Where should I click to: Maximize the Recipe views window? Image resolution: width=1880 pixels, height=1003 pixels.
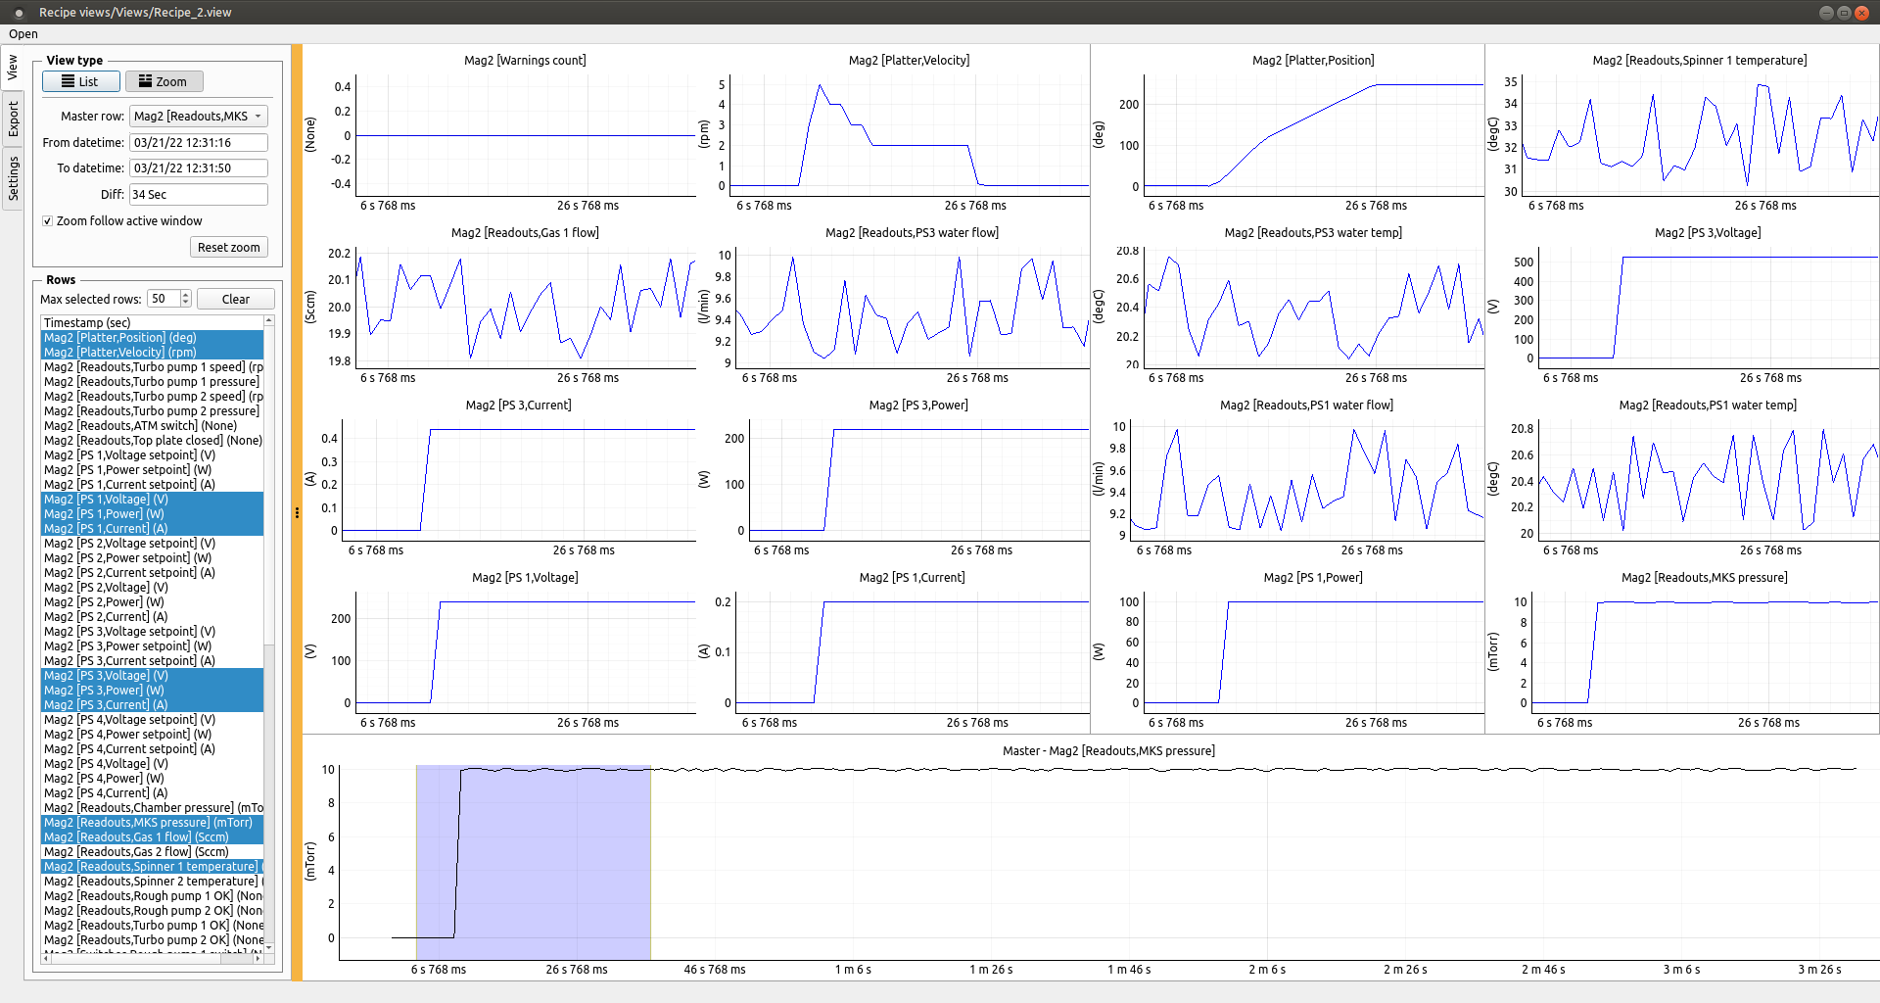coord(1844,13)
